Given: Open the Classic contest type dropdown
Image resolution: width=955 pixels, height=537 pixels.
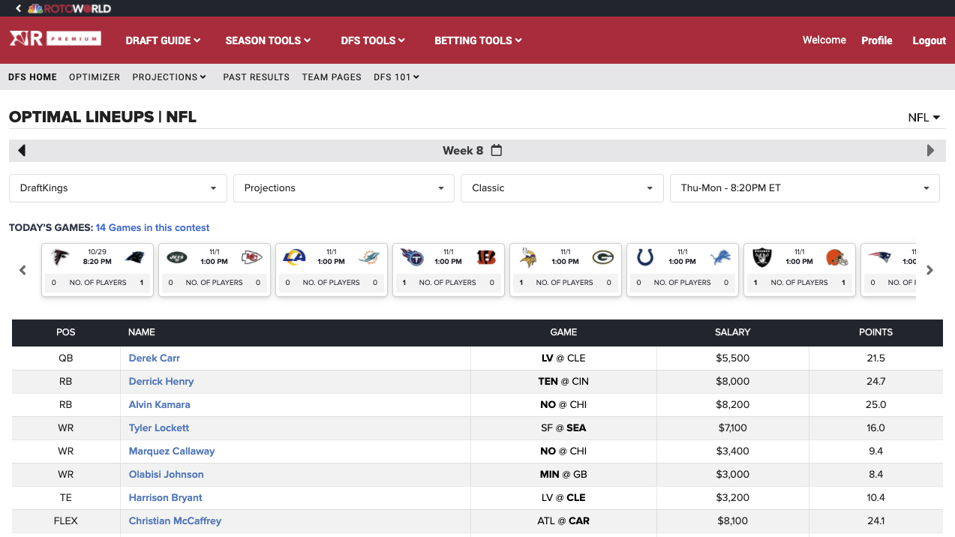Looking at the screenshot, I should point(562,188).
